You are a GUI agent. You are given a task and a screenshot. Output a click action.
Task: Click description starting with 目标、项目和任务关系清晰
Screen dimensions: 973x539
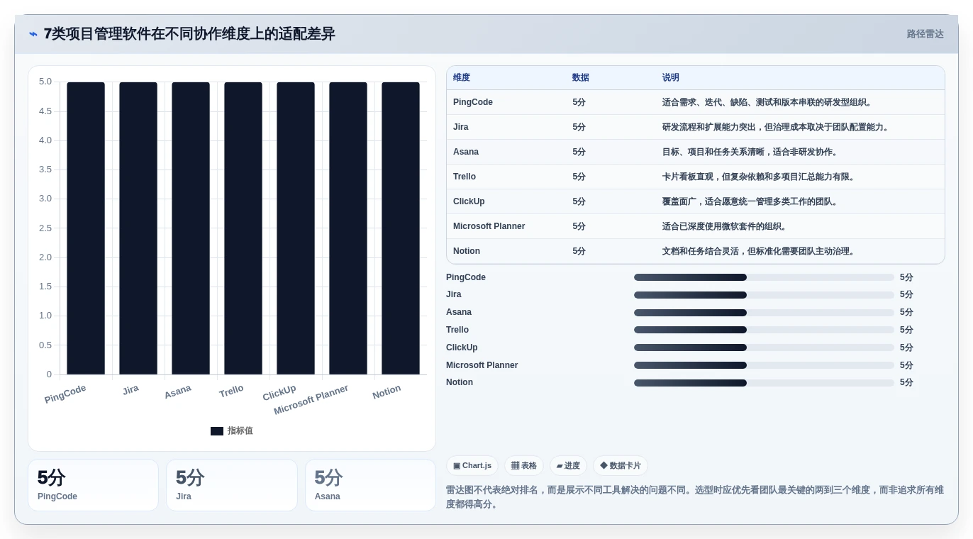751,152
